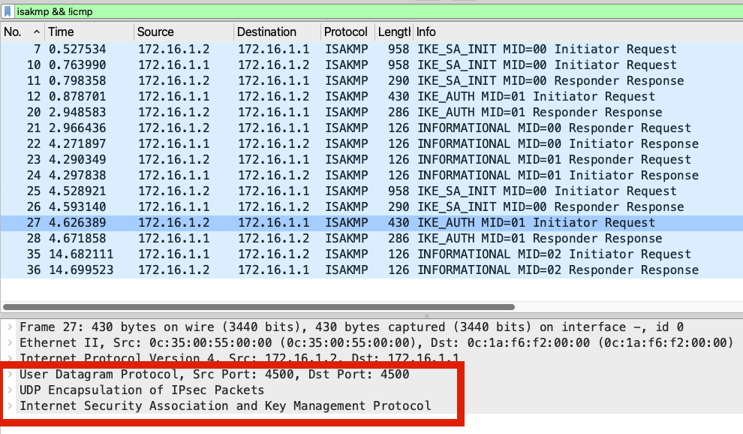The width and height of the screenshot is (743, 434).
Task: Click highlighted packet 27 IKE_AUTH row
Action: point(371,222)
